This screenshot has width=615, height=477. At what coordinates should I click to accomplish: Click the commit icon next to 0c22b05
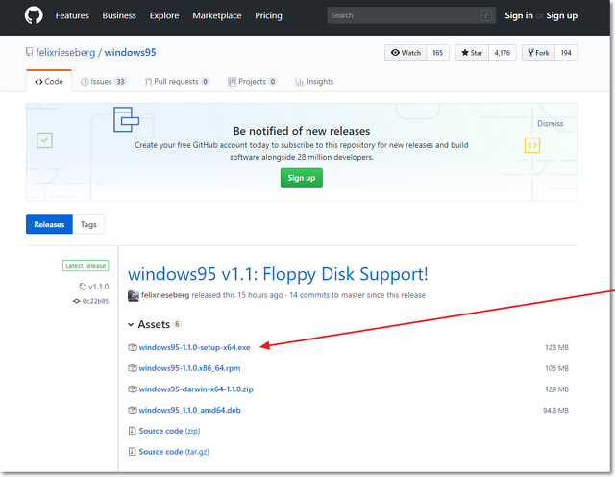pos(77,301)
